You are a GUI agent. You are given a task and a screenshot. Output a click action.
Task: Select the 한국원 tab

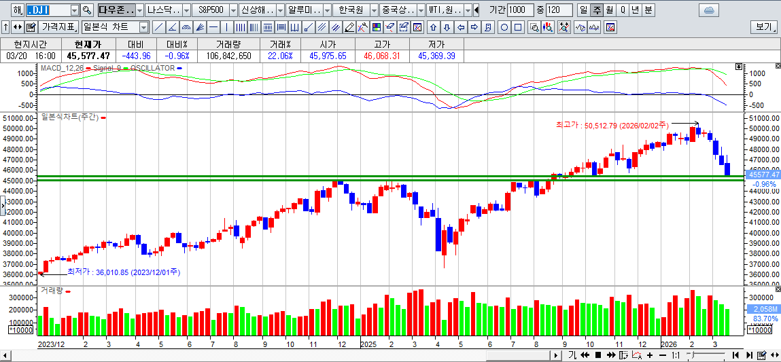click(351, 10)
